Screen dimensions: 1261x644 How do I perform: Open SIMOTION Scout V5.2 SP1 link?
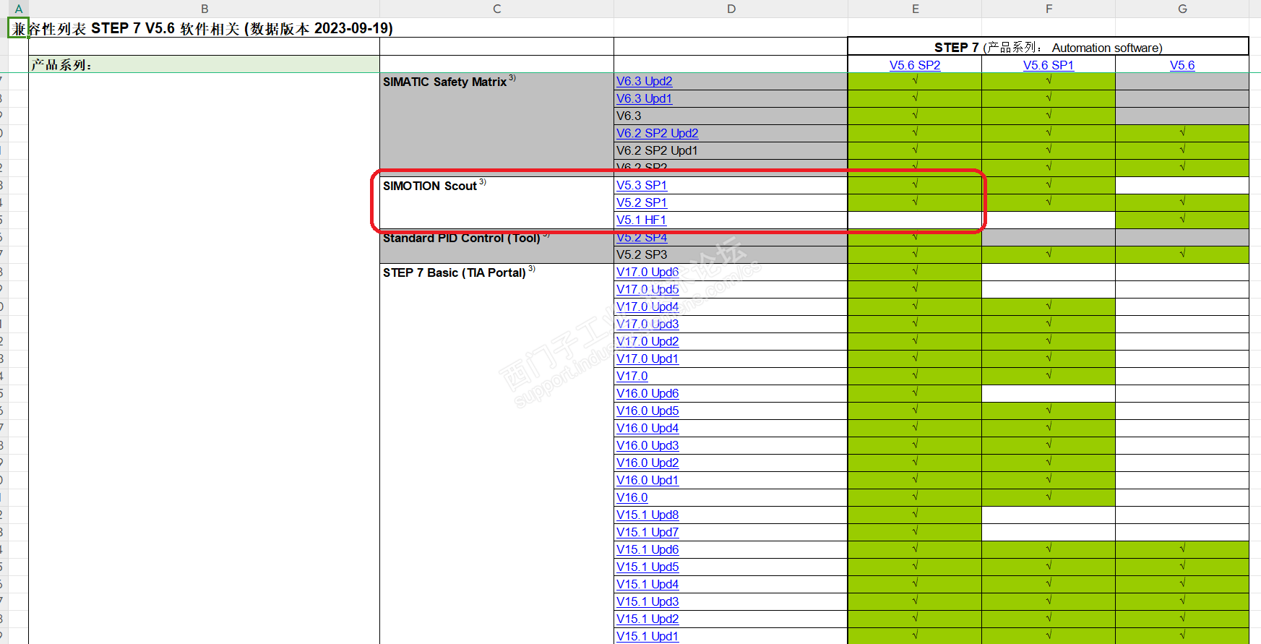click(642, 203)
